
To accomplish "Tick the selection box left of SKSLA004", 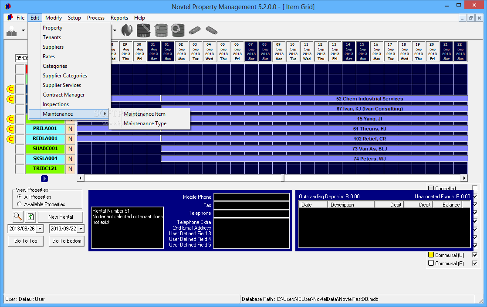I will click(x=20, y=159).
